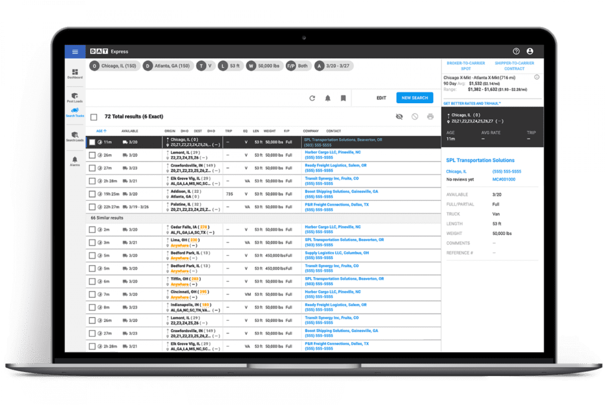Open Search Loads in sidebar

(75, 137)
